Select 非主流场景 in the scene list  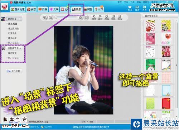pos(13,29)
